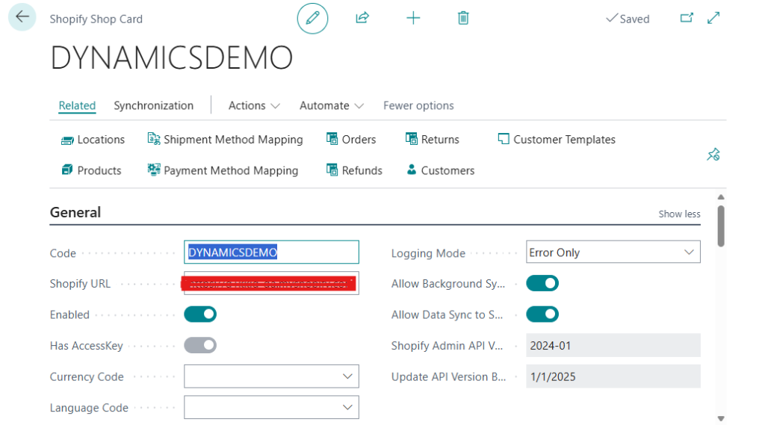Open Products
The width and height of the screenshot is (765, 425).
(x=91, y=170)
